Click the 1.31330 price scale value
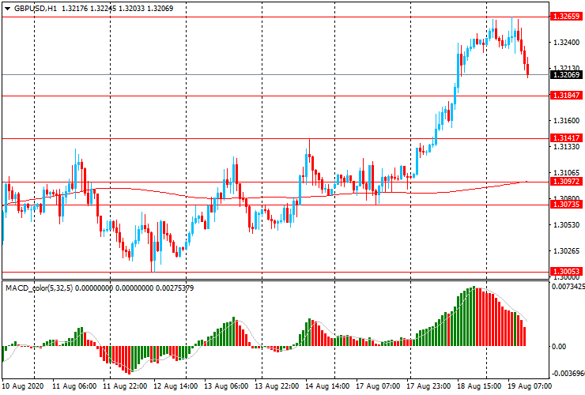 click(566, 147)
